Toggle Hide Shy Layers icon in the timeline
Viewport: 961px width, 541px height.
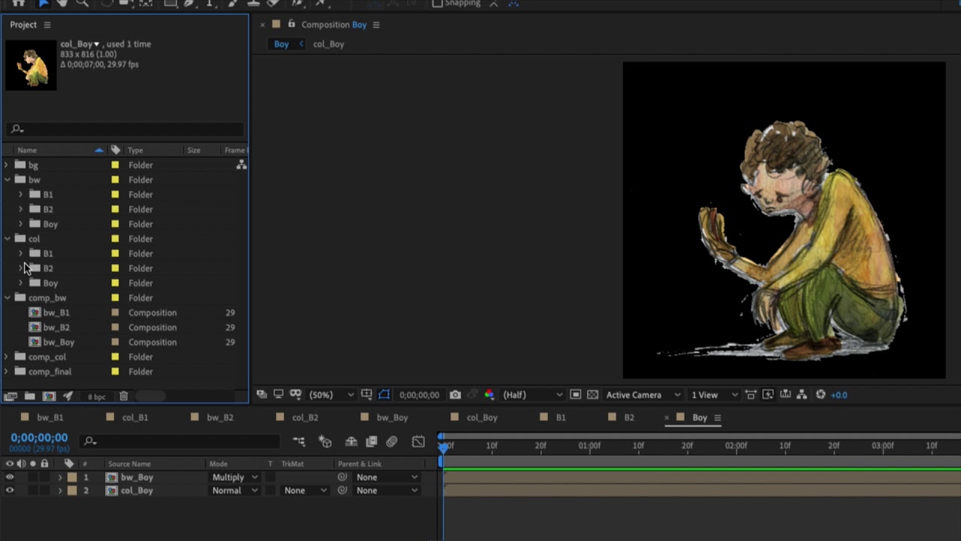351,442
